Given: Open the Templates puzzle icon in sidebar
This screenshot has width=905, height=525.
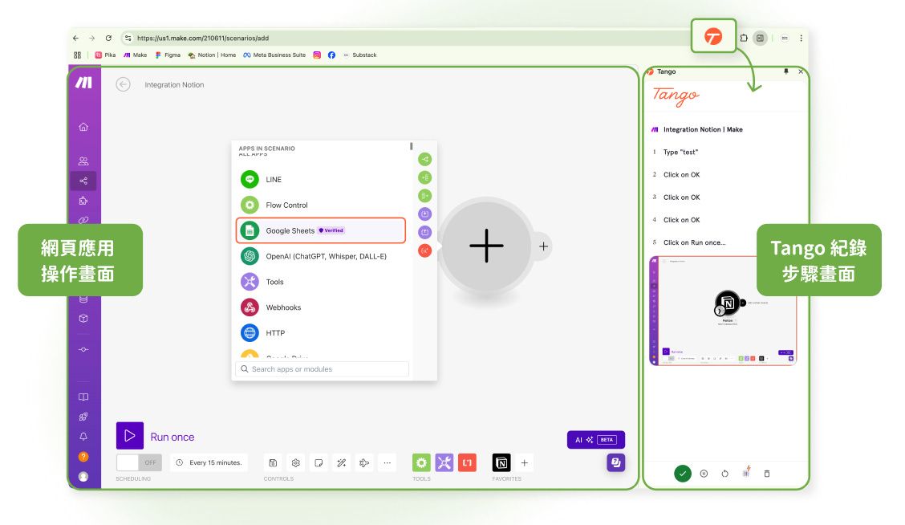Looking at the screenshot, I should tap(83, 201).
